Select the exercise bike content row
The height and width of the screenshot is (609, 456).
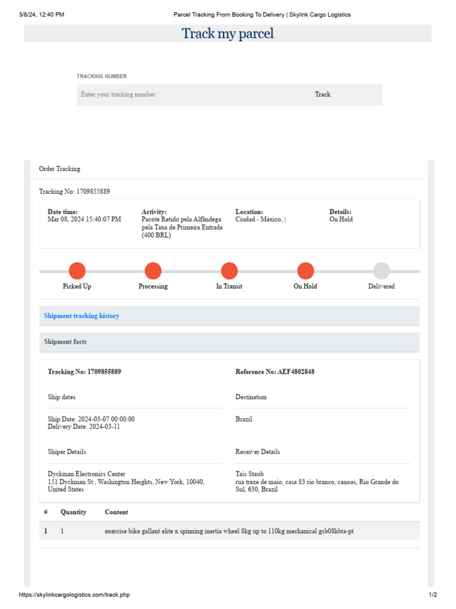click(229, 531)
